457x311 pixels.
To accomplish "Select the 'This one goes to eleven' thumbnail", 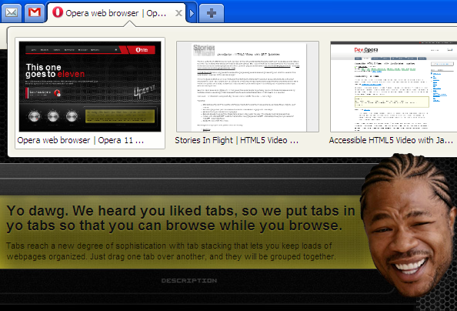I will [x=90, y=87].
